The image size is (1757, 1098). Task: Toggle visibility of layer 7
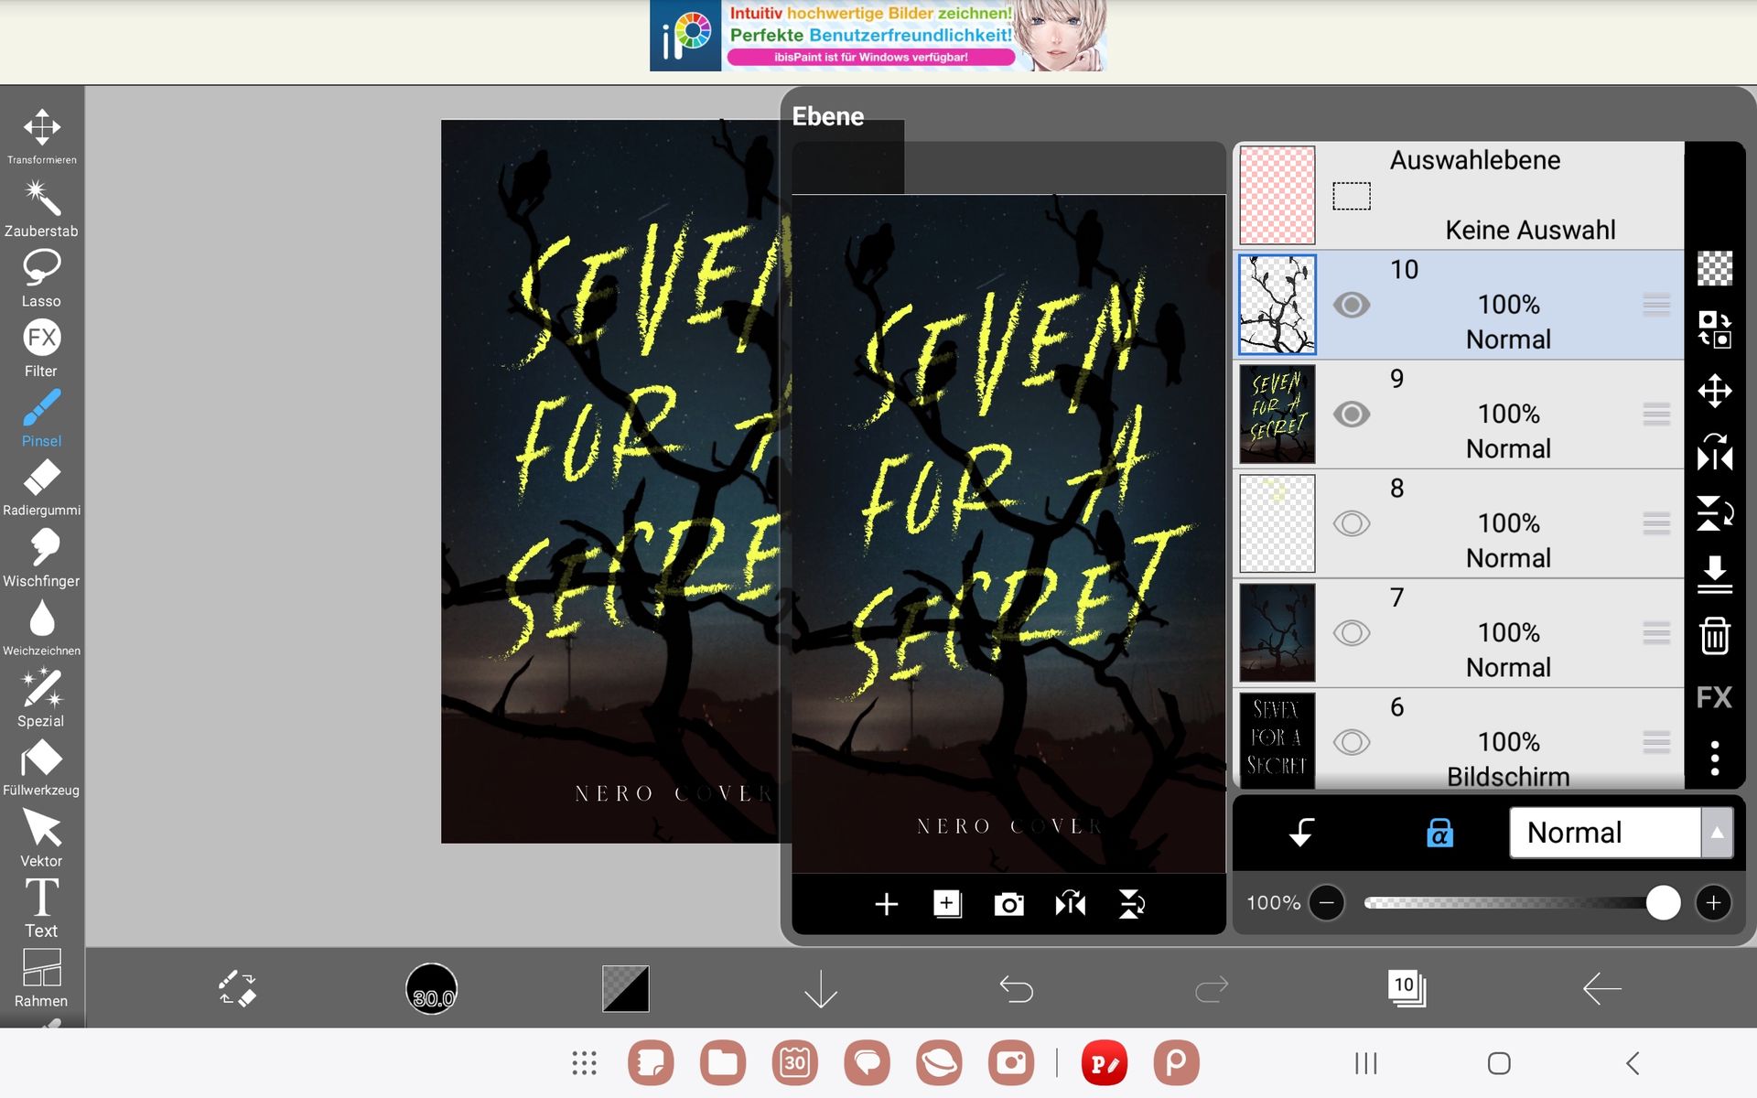1352,633
